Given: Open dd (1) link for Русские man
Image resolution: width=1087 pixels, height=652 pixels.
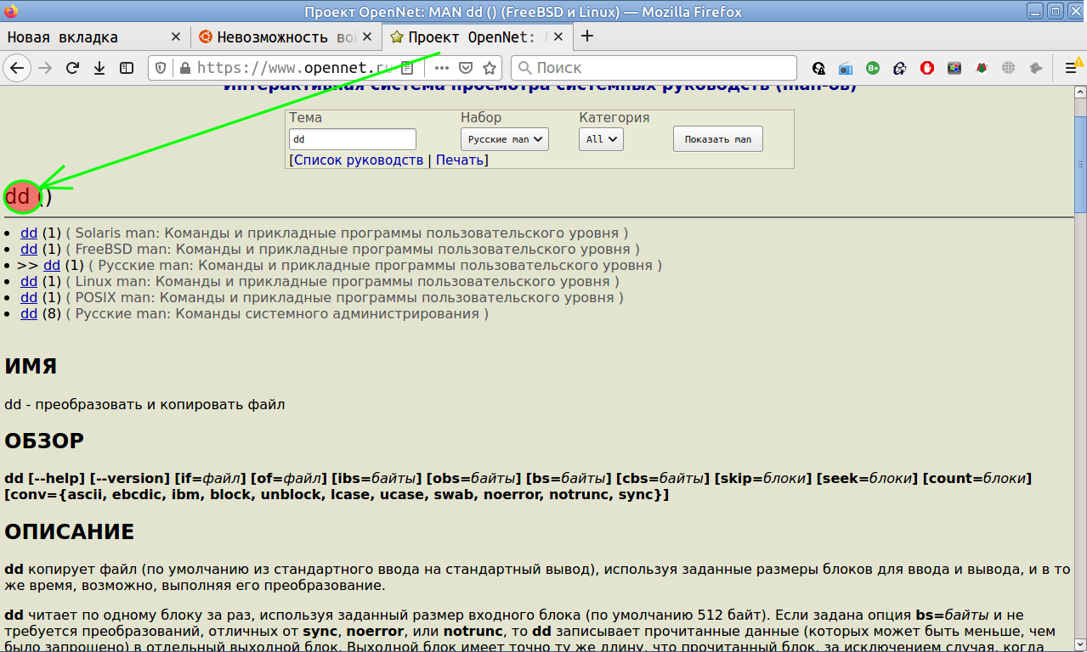Looking at the screenshot, I should [x=52, y=265].
